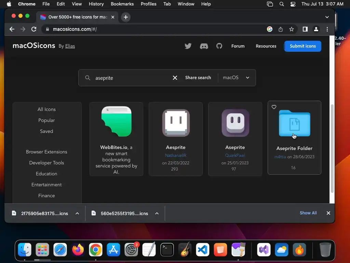350x263 pixels.
Task: Open Finder from the Dock
Action: pyautogui.click(x=25, y=250)
